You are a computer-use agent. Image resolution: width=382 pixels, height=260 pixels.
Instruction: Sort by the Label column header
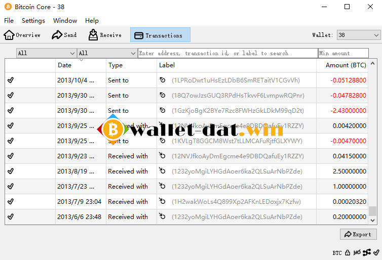click(237, 65)
